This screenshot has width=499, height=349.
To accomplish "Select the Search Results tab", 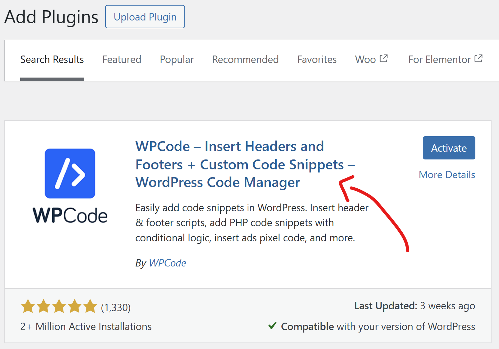I will click(x=52, y=60).
